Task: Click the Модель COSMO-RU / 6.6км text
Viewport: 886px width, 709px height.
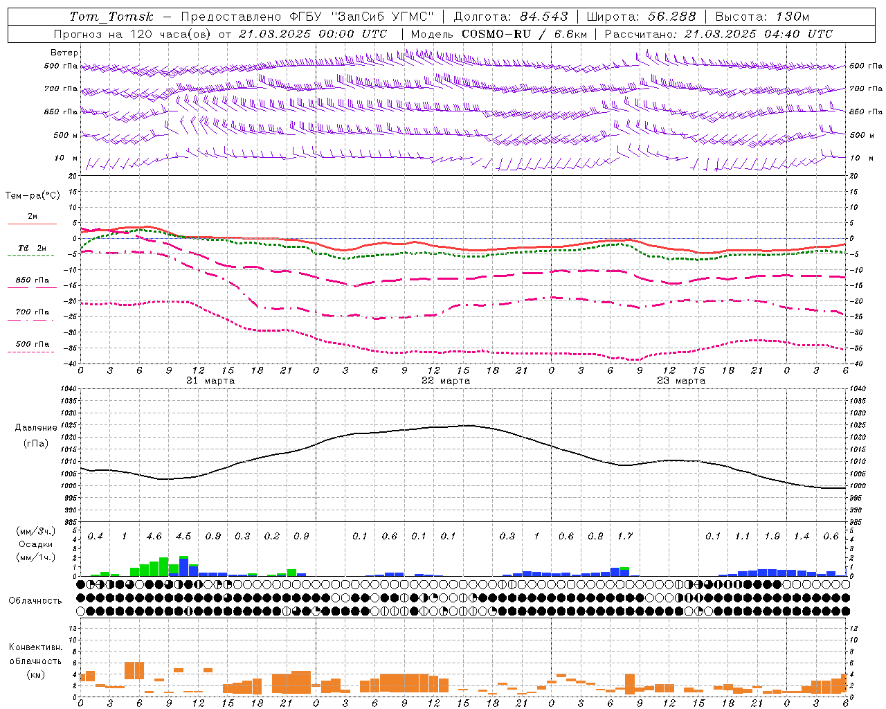Action: pyautogui.click(x=499, y=34)
